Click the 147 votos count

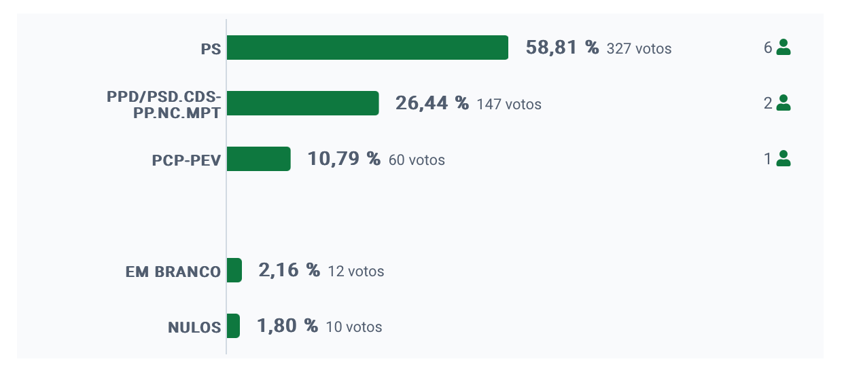[x=509, y=105]
